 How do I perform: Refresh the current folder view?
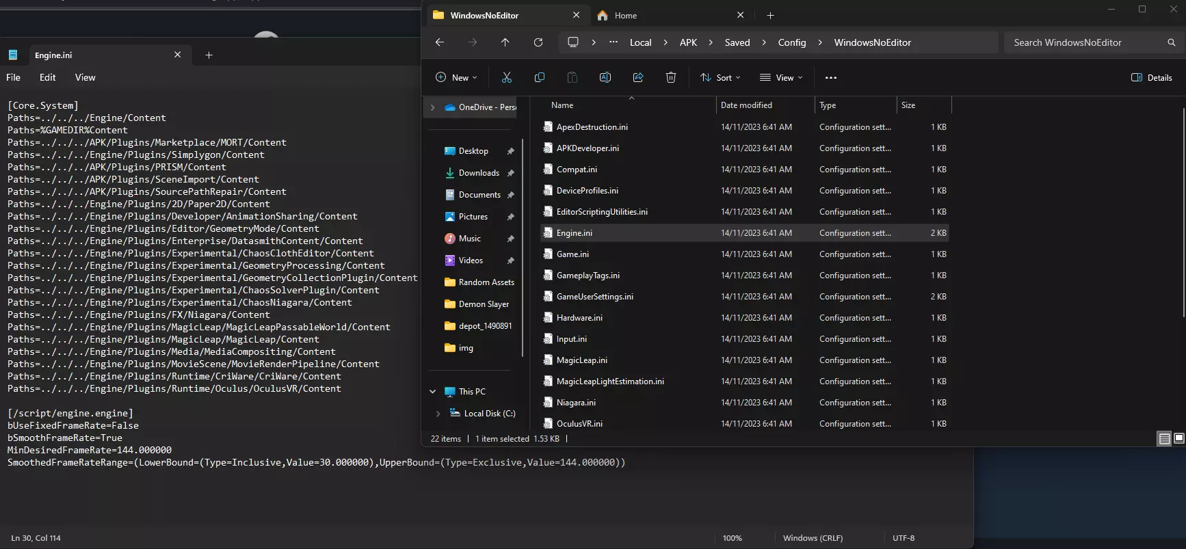point(538,42)
